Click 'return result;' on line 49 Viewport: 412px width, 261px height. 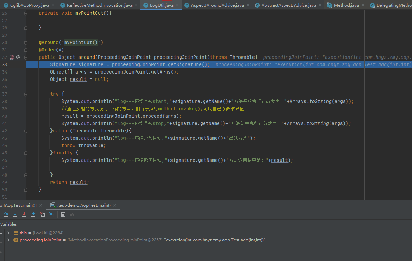pos(70,182)
